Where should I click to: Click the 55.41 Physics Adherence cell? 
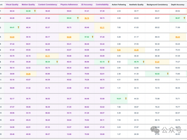click(x=69, y=44)
